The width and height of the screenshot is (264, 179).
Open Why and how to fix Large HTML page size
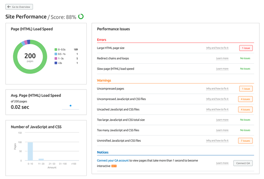217,48
